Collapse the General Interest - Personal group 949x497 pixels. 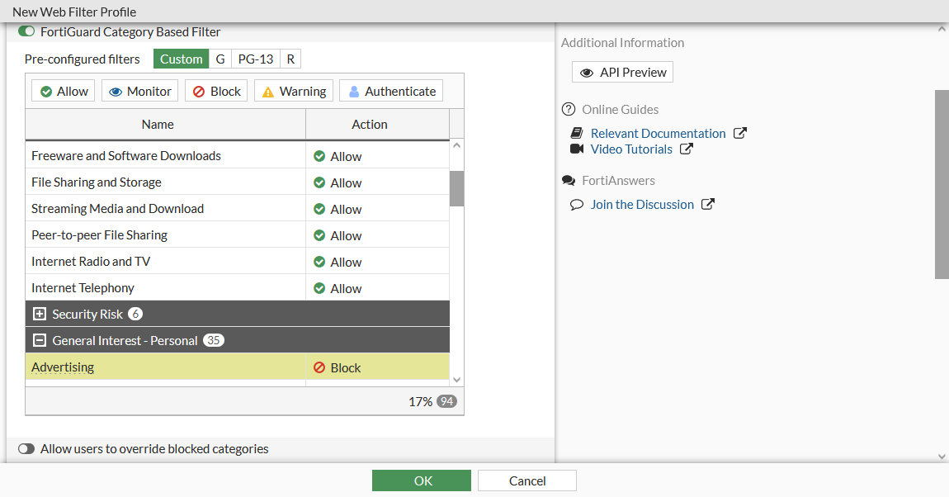pos(39,340)
